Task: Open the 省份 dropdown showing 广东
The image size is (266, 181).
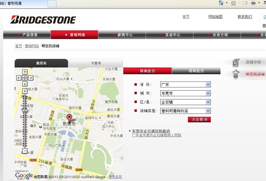Action: point(185,84)
